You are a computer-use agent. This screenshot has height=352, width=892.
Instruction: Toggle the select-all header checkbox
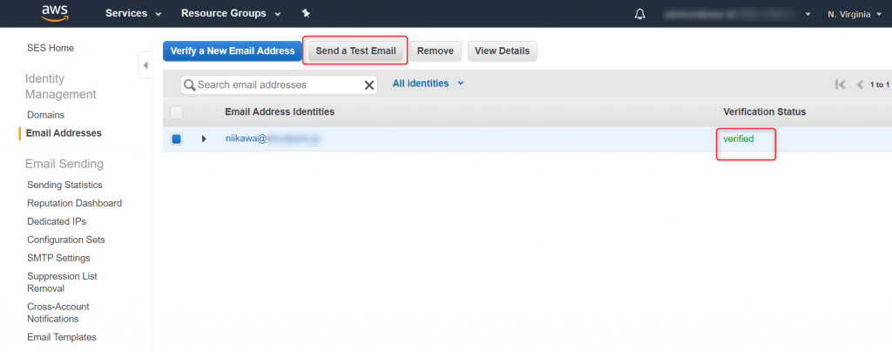(x=176, y=112)
